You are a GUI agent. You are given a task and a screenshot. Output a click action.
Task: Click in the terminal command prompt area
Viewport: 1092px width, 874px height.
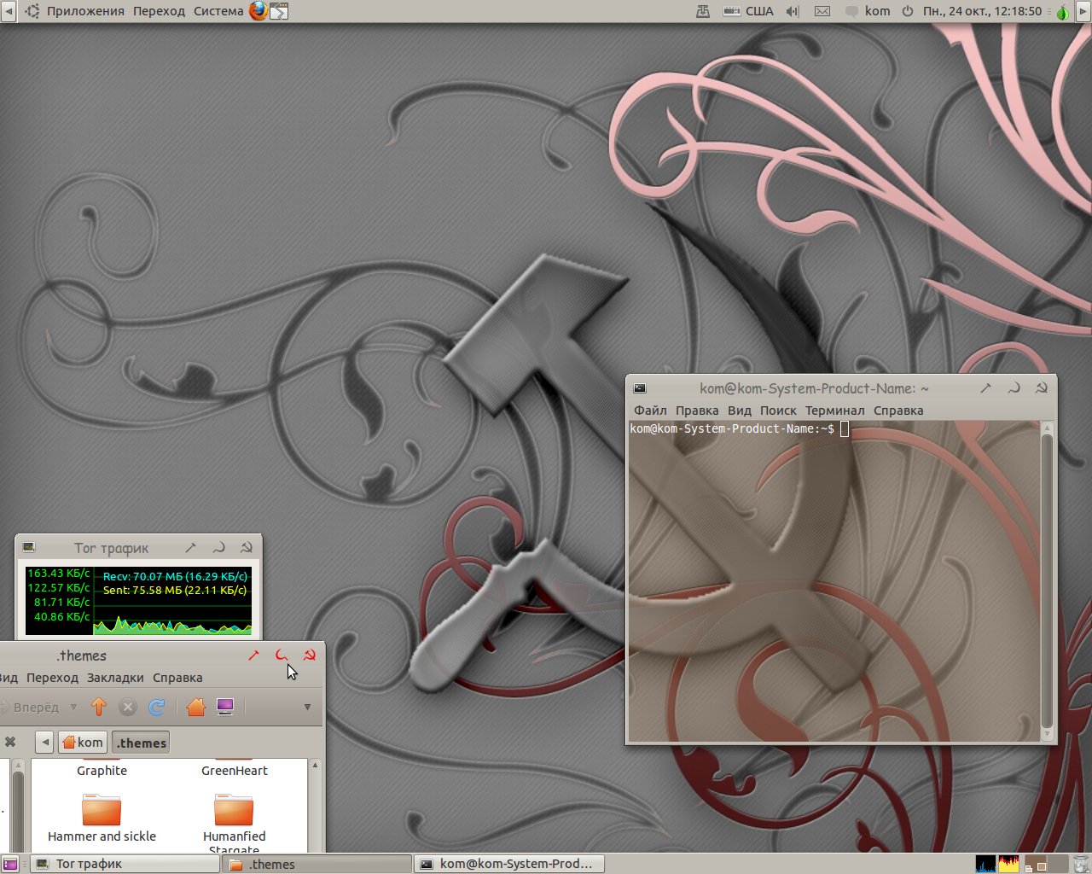(834, 581)
